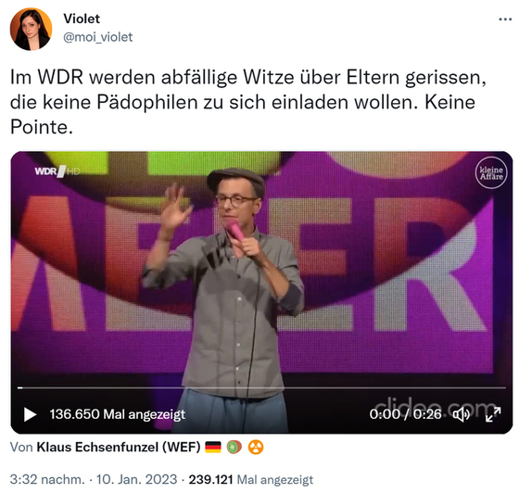
Task: Click the video progress bar
Action: point(261,387)
